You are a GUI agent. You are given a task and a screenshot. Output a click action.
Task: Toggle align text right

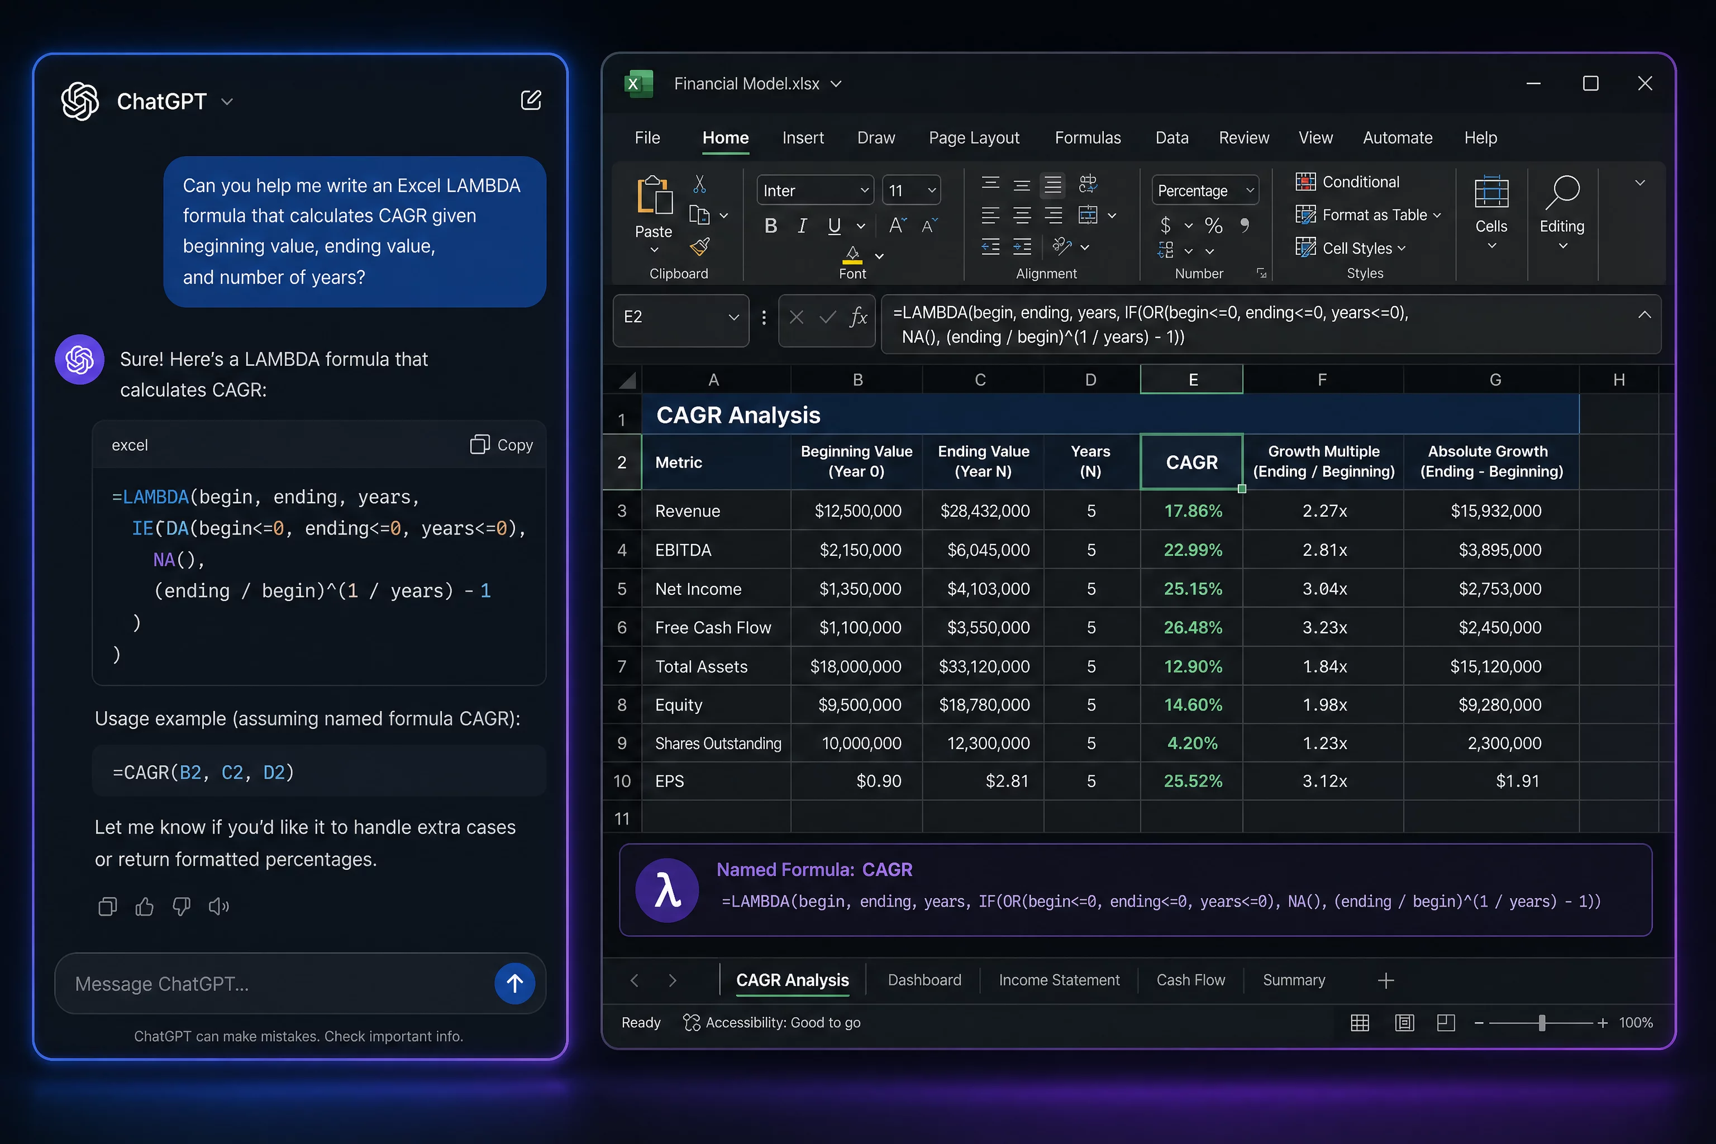coord(1054,215)
